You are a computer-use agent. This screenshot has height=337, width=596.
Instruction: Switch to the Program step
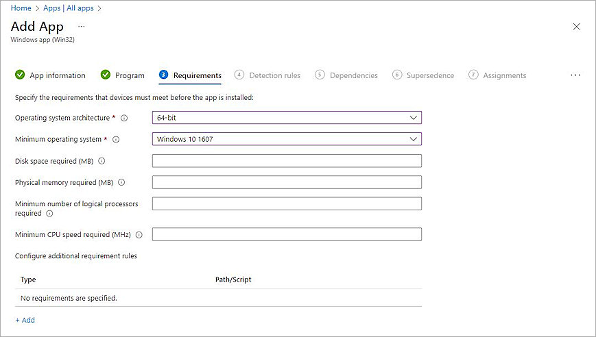(123, 75)
